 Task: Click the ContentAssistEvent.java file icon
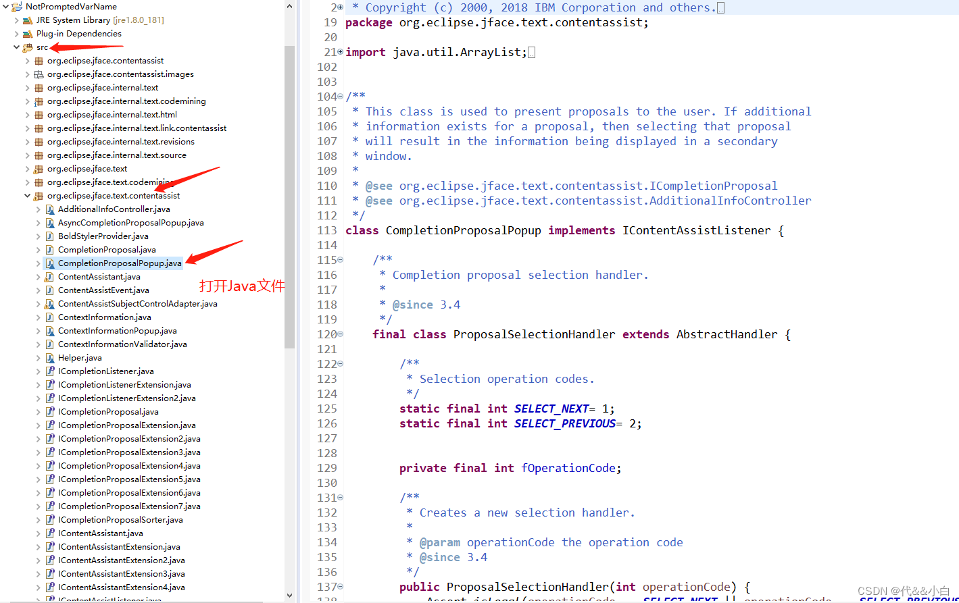(x=49, y=290)
